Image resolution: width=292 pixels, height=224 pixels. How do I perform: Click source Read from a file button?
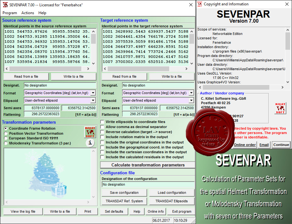coord(26,76)
